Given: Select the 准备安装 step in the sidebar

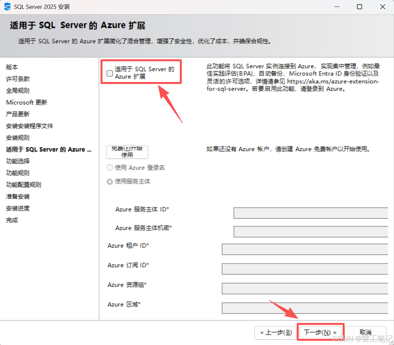Looking at the screenshot, I should (18, 196).
